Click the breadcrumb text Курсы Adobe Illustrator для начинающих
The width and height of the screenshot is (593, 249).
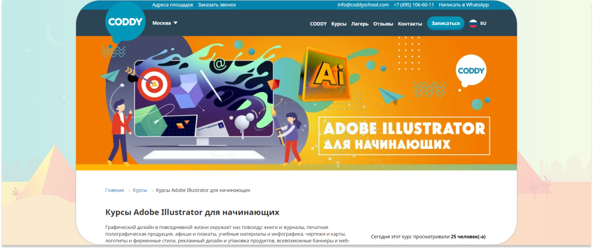click(x=203, y=190)
